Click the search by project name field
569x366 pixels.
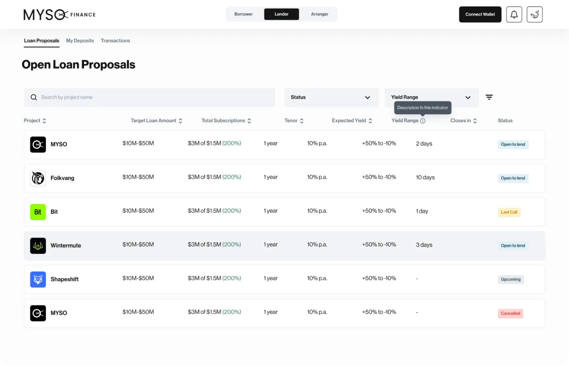(150, 97)
